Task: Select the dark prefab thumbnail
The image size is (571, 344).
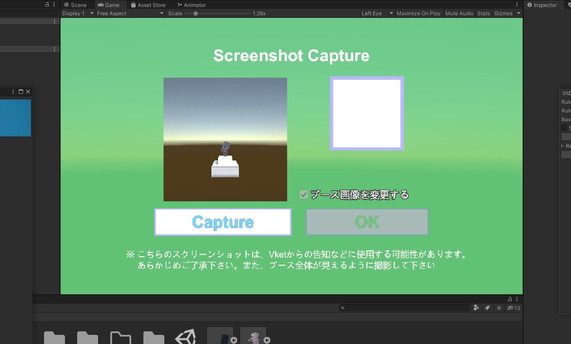Action: tap(220, 335)
